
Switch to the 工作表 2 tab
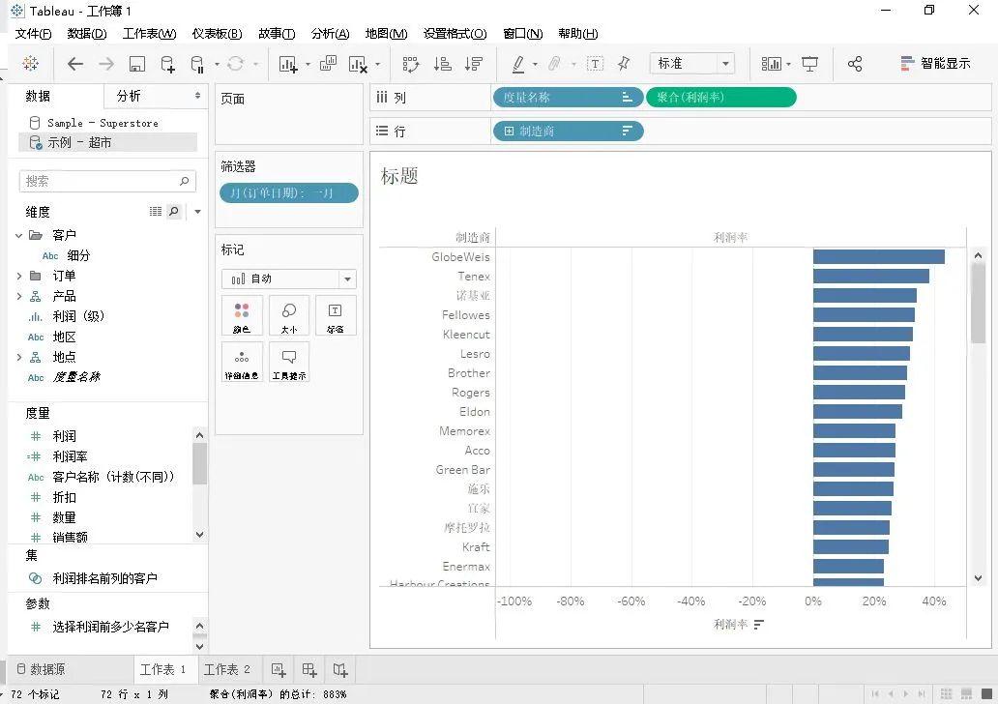pos(226,669)
